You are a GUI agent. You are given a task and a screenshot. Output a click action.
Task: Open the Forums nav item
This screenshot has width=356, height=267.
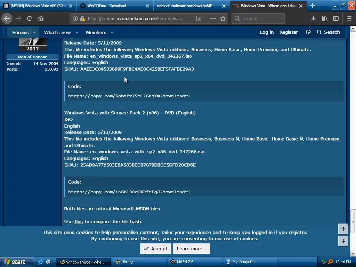21,32
